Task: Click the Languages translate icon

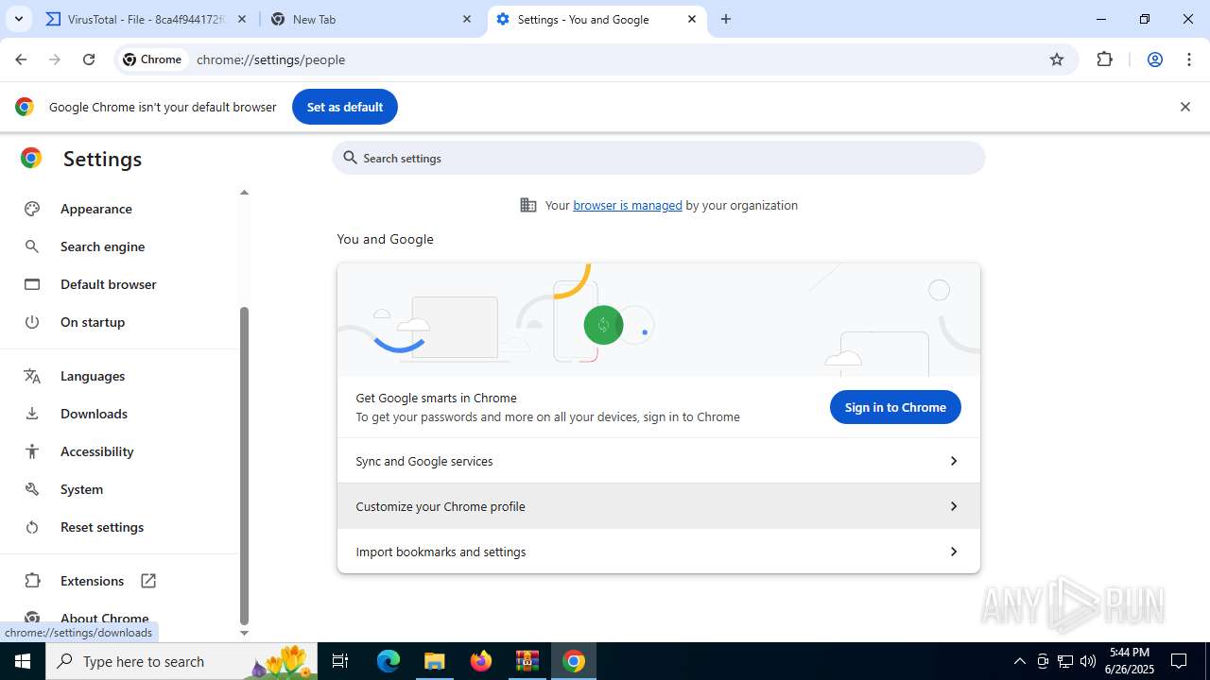Action: point(32,376)
